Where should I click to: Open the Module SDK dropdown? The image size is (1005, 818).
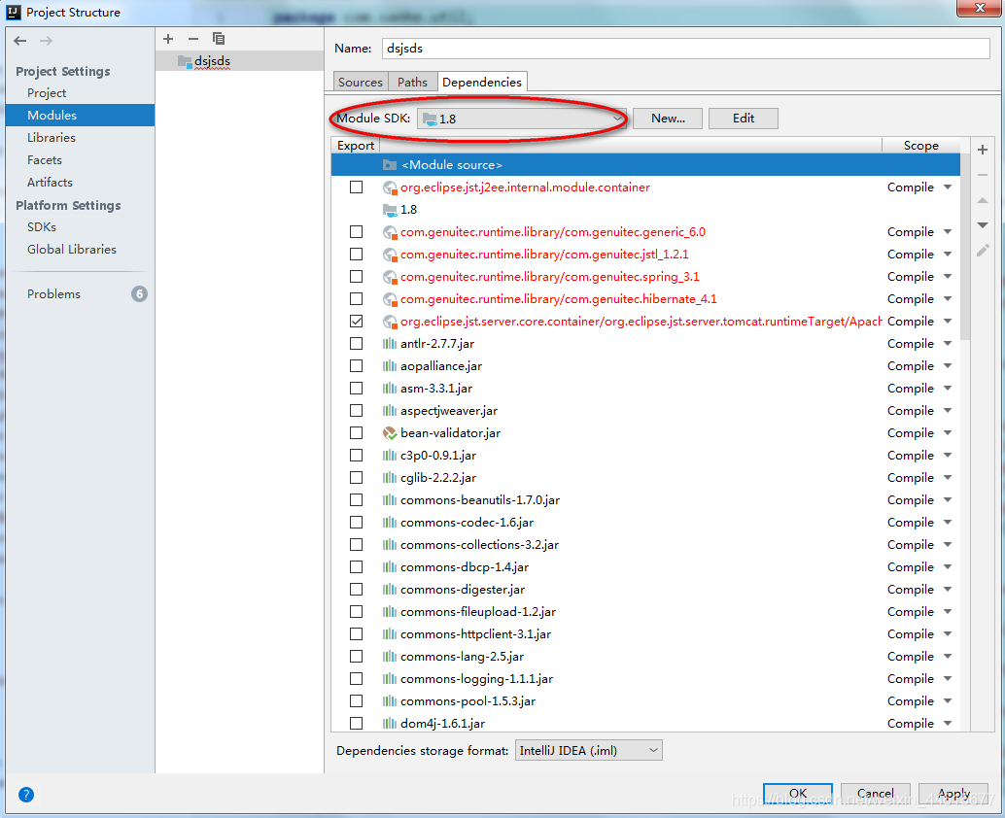522,119
